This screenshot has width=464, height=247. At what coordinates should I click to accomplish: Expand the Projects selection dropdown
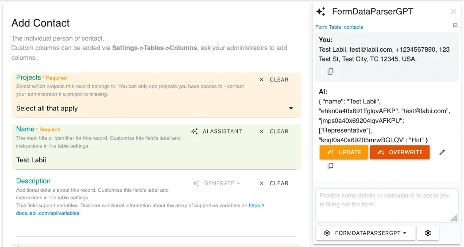291,108
